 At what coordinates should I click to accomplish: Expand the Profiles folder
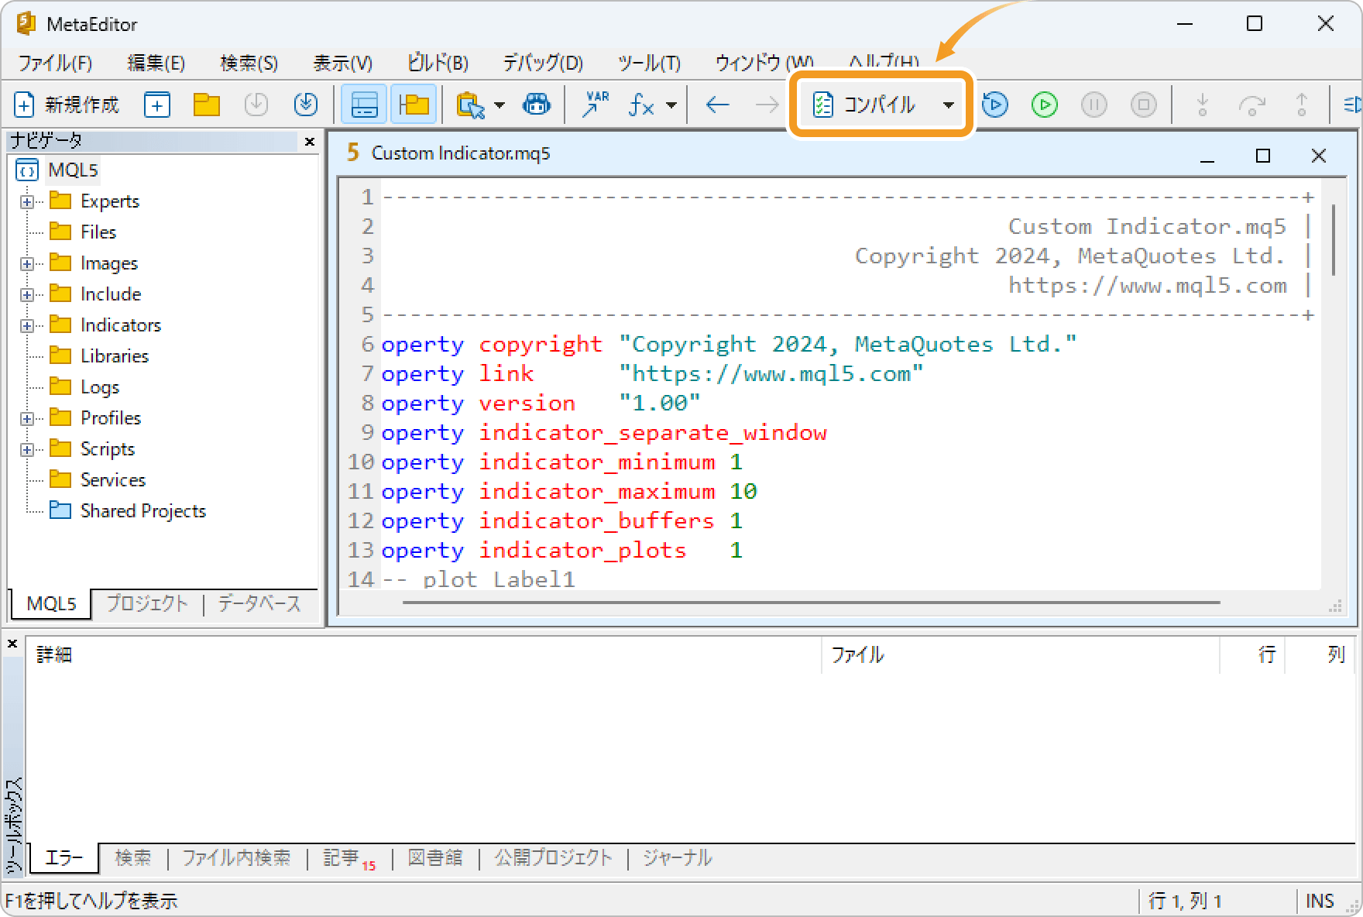pos(27,418)
